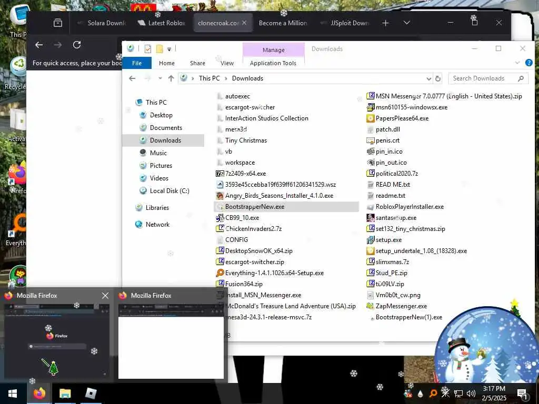Select the santasetup.exe file icon

tap(370, 218)
